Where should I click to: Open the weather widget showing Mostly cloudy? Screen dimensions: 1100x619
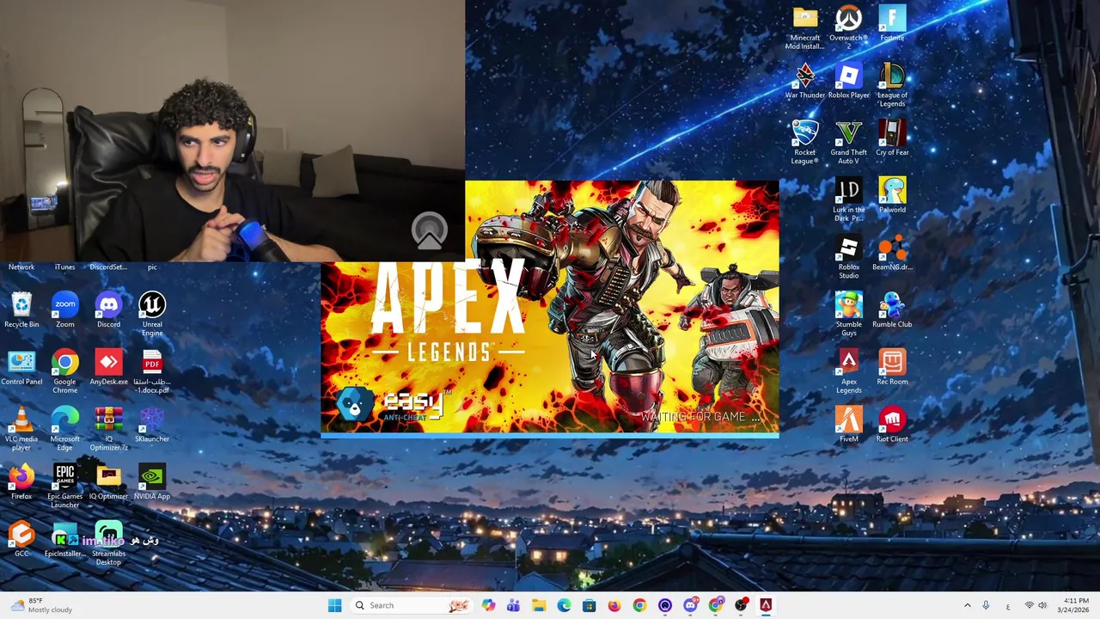click(41, 605)
